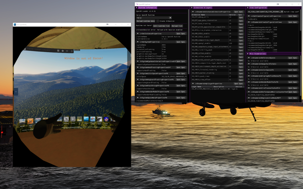Viewport: 303px width, 189px height.
Task: Click 'Window is out of focus!' message in DCS
Action: [x=84, y=58]
